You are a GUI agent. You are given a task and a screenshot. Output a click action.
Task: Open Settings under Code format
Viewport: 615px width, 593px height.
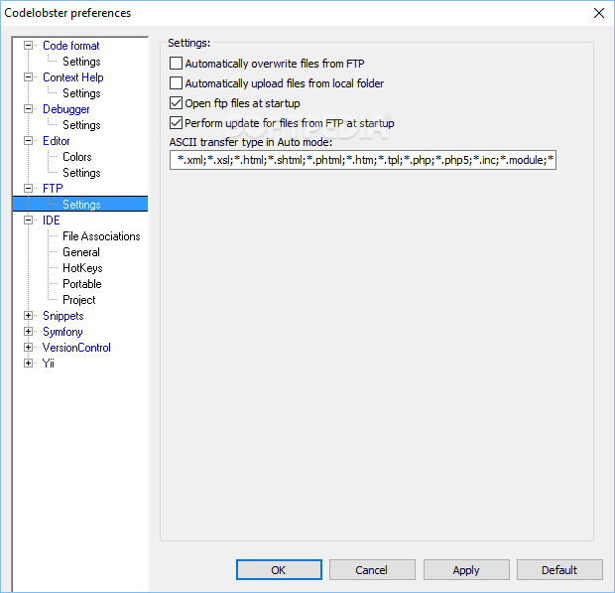81,62
